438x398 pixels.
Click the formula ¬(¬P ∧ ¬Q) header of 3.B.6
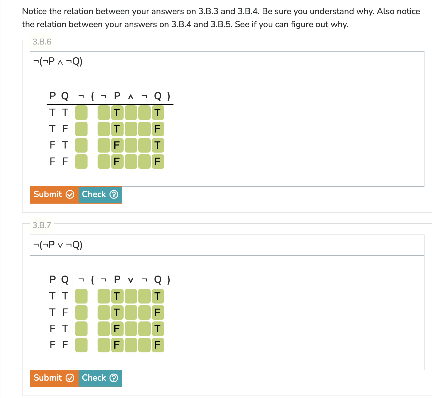pyautogui.click(x=58, y=61)
